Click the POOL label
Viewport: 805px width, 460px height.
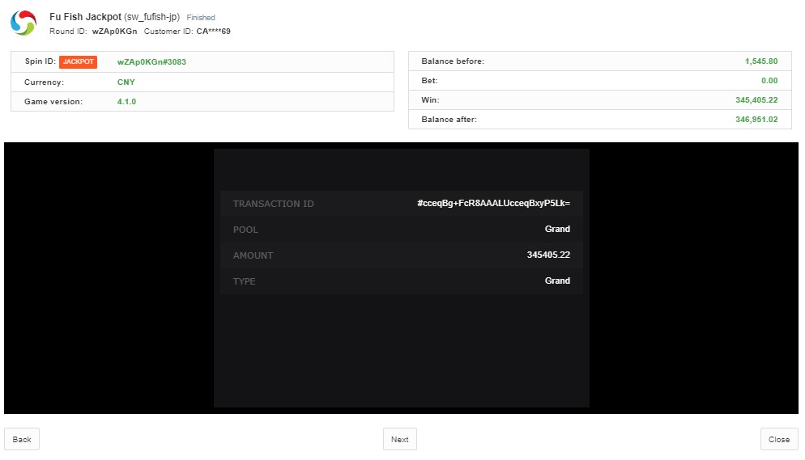click(245, 230)
